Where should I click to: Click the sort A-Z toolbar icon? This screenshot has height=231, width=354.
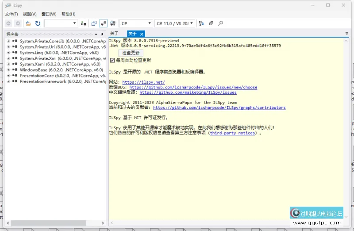[201, 23]
